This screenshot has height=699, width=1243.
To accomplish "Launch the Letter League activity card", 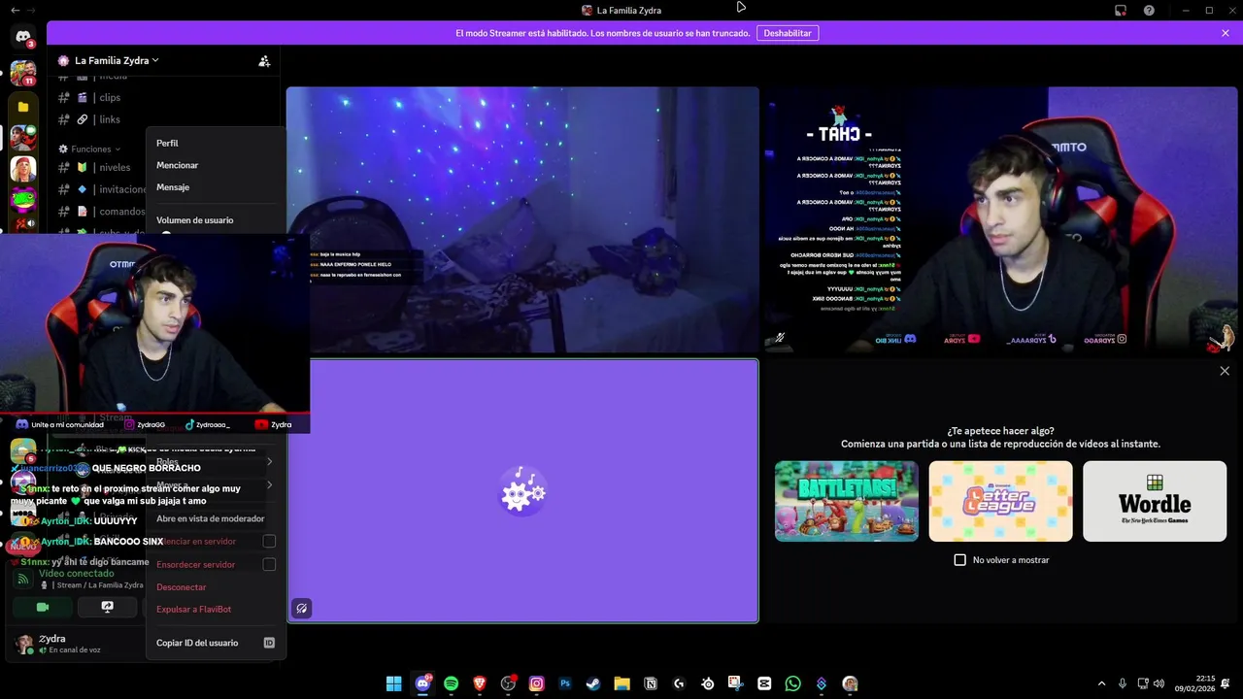I will pyautogui.click(x=1001, y=501).
